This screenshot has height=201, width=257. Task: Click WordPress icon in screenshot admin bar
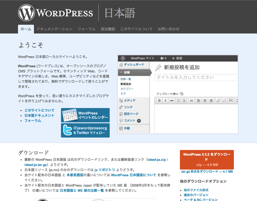tap(123, 58)
